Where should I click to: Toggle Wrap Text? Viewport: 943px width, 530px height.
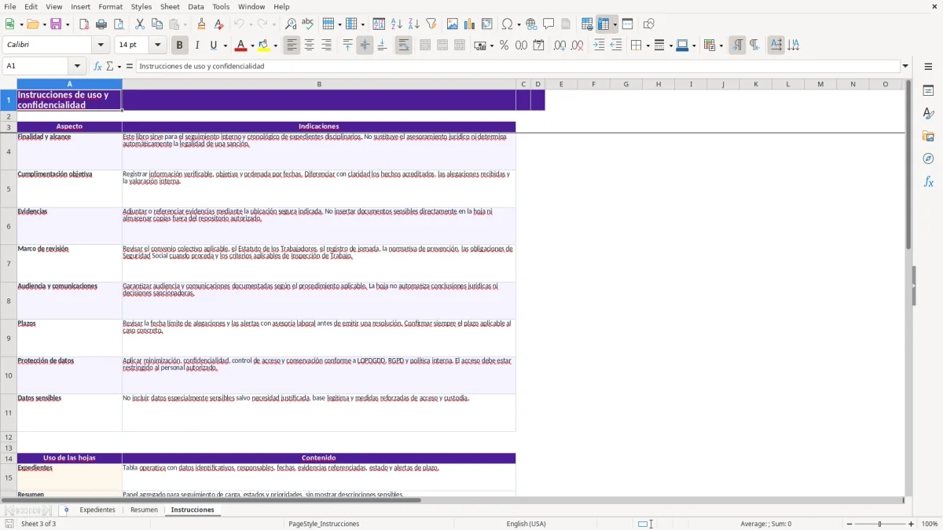[x=403, y=46]
